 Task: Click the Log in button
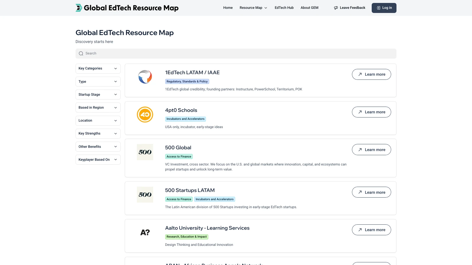tap(384, 8)
